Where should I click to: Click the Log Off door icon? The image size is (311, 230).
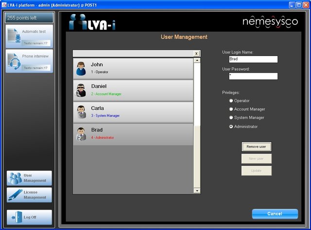[x=17, y=217]
